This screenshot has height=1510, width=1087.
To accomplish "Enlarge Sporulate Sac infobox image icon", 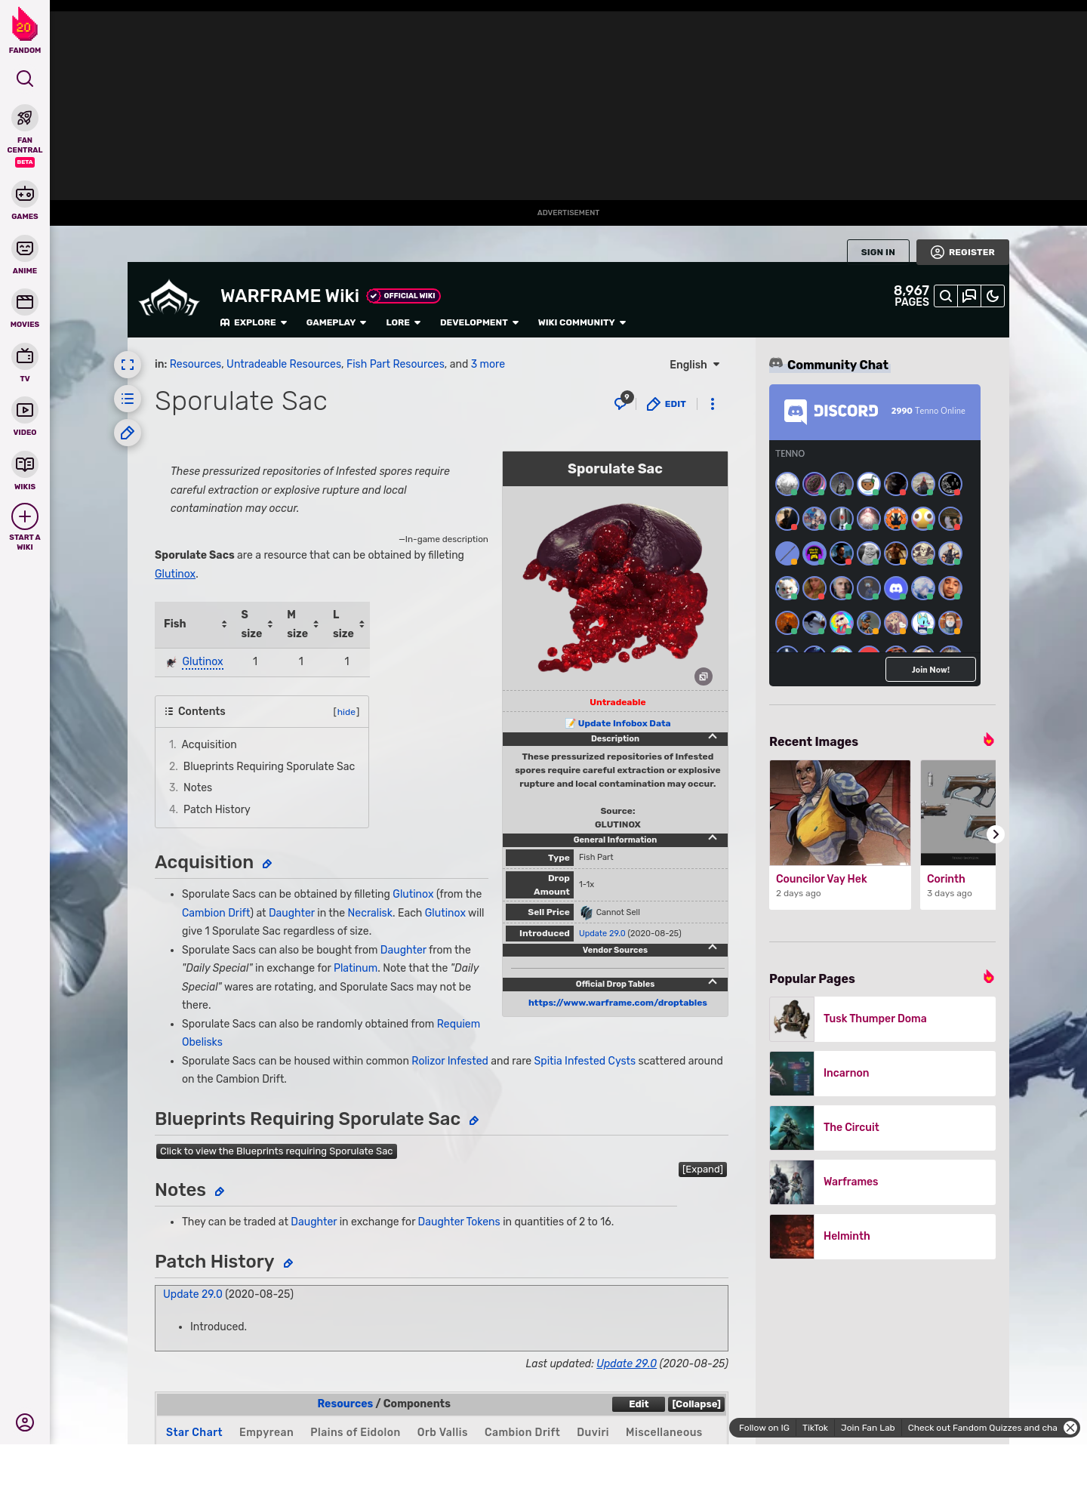I will point(704,676).
